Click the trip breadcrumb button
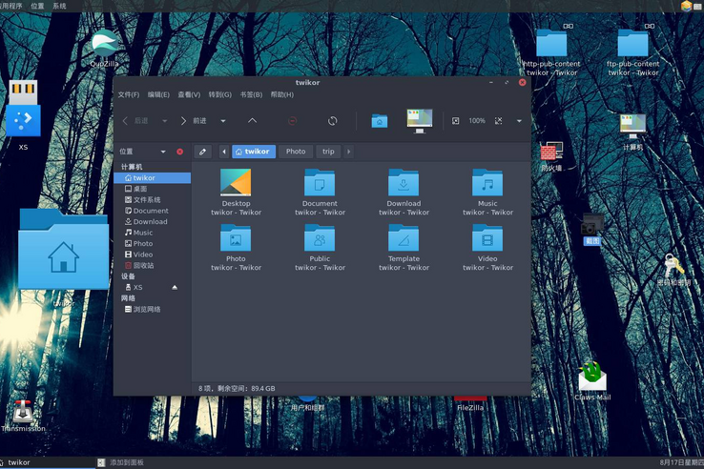 (x=328, y=152)
